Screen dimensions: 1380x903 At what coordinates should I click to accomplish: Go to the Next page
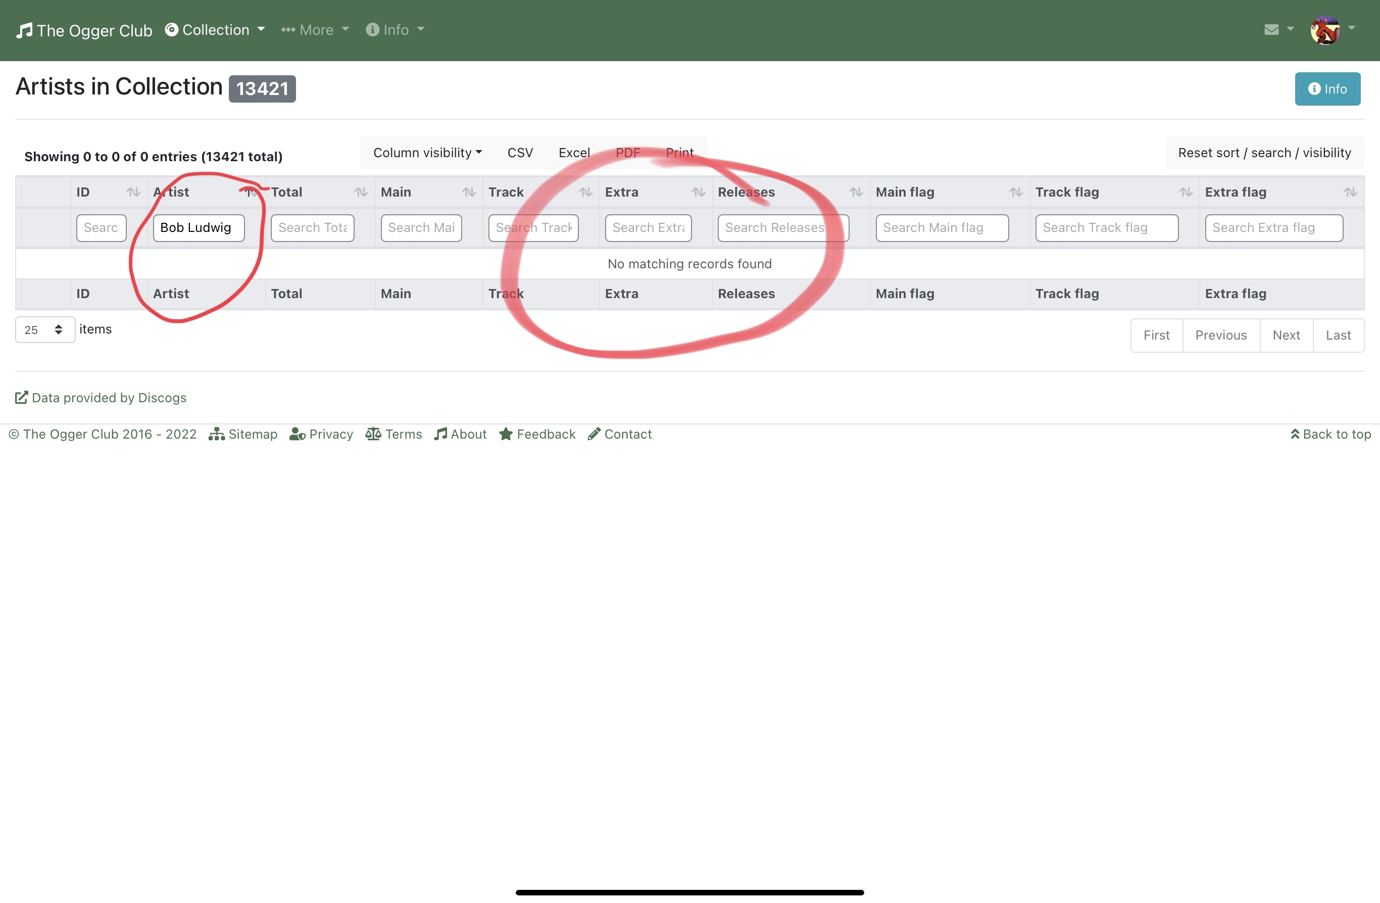1286,335
